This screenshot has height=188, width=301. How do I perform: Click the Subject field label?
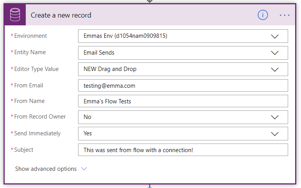[23, 150]
